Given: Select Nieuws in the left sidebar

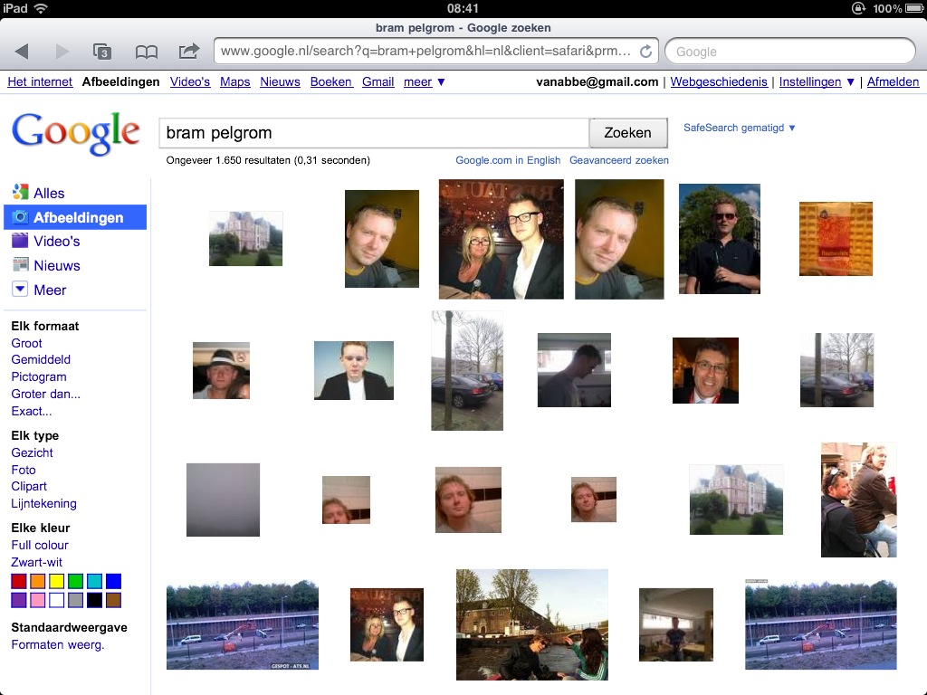Looking at the screenshot, I should tap(56, 266).
